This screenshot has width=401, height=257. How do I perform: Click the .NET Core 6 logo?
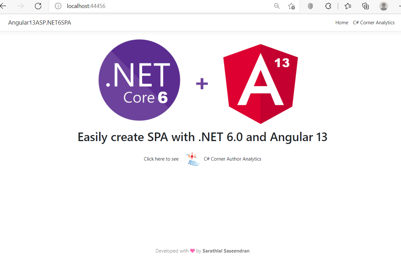139,80
